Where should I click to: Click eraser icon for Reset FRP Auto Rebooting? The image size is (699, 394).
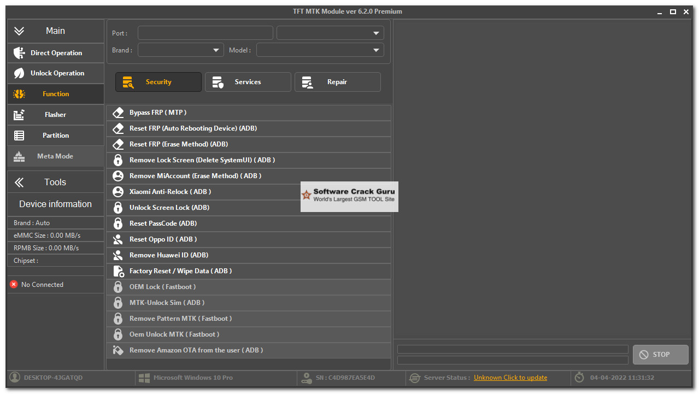click(x=118, y=128)
